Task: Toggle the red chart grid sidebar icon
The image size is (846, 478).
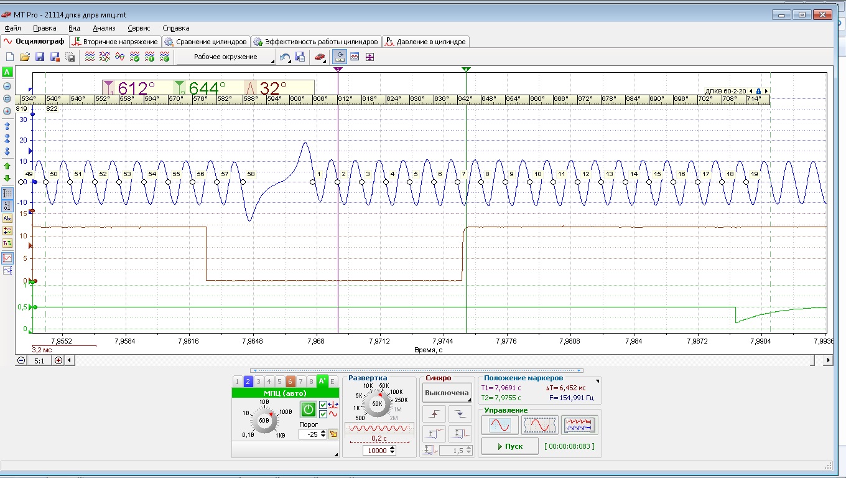Action: pyautogui.click(x=7, y=258)
